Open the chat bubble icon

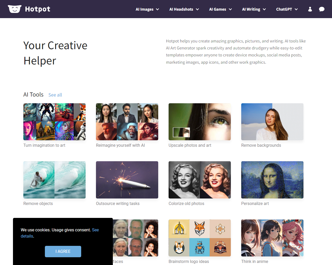[322, 9]
